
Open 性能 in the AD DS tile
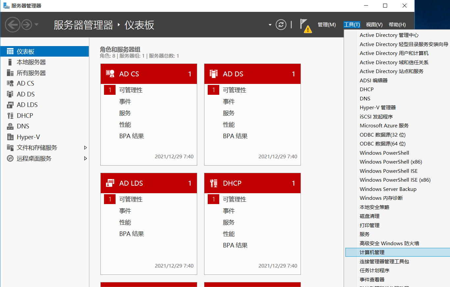pos(229,125)
